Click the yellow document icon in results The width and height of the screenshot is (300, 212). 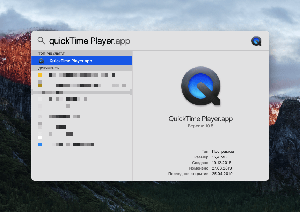40,75
